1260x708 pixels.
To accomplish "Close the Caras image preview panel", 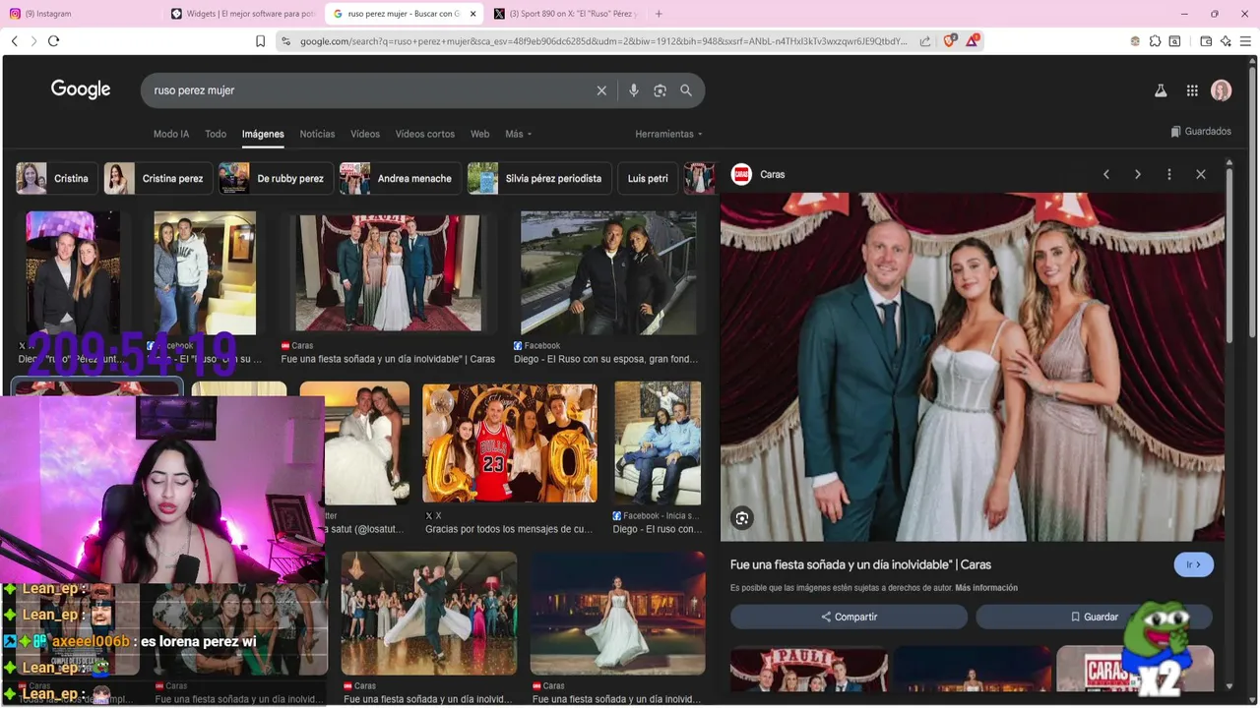I will (x=1201, y=174).
